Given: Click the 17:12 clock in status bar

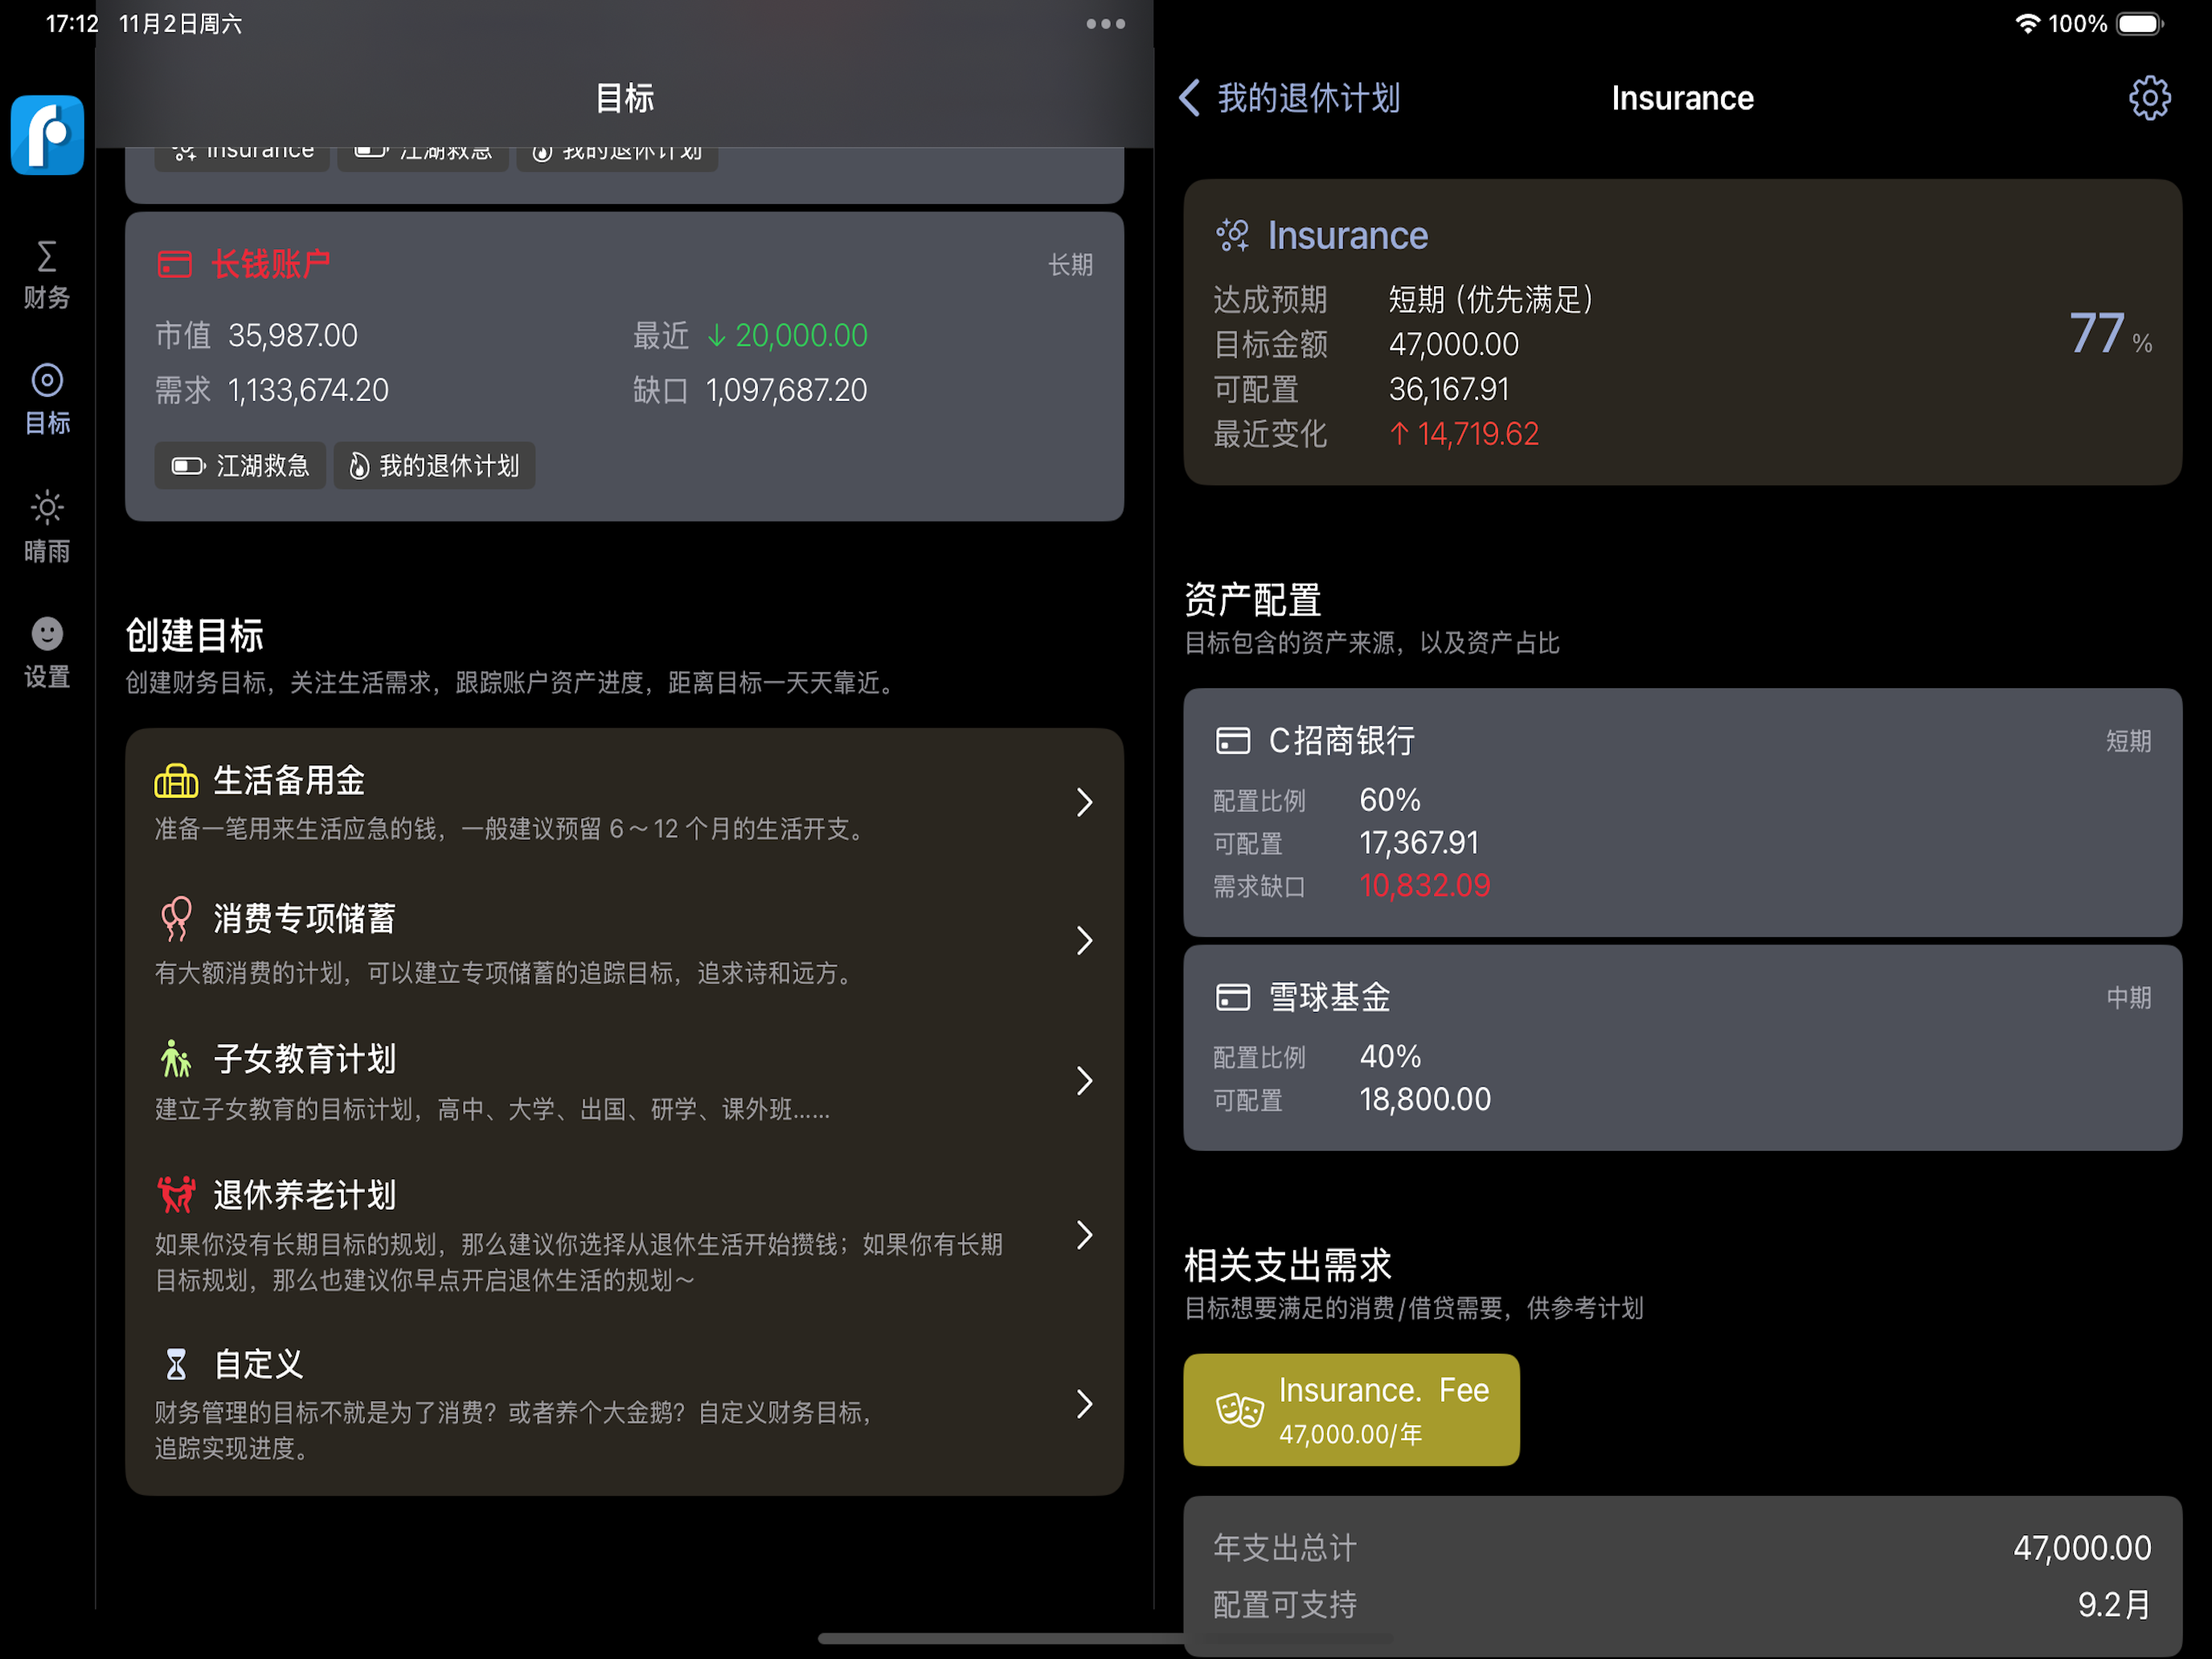Looking at the screenshot, I should click(x=72, y=24).
